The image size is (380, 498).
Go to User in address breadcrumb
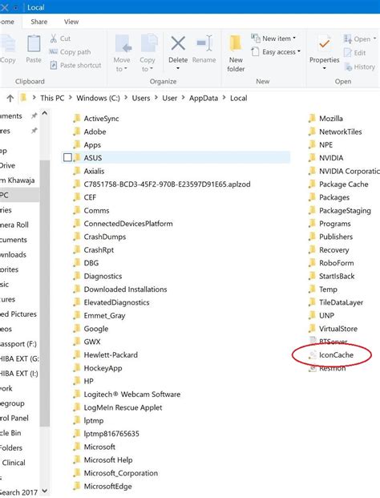(x=169, y=98)
